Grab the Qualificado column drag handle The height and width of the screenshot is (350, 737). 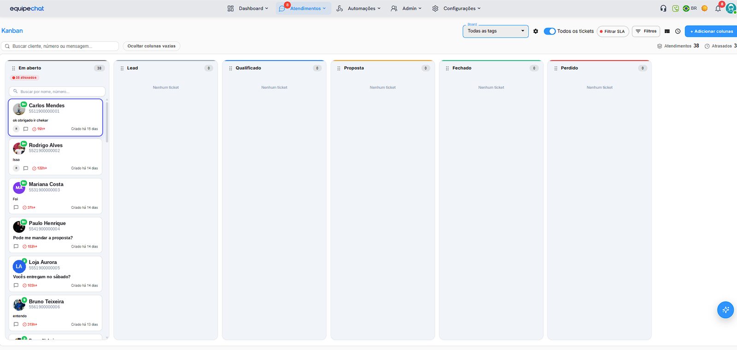tap(231, 68)
